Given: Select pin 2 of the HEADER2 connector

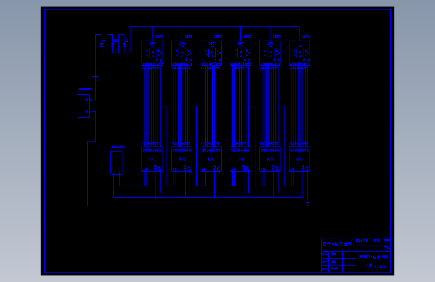Looking at the screenshot, I should 87,100.
